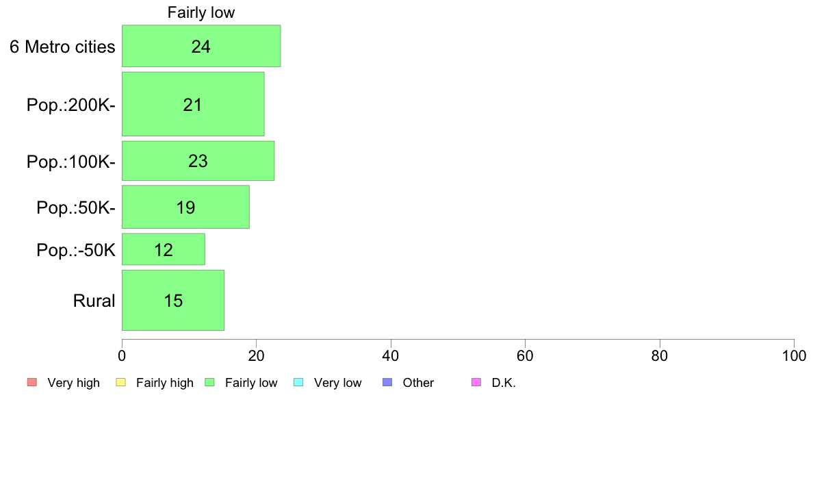Click the D.K. magenta legend swatch

coord(476,383)
